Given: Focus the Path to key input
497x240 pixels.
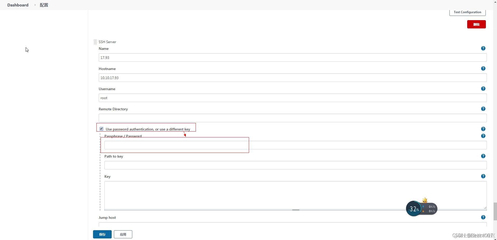Looking at the screenshot, I should (295, 165).
